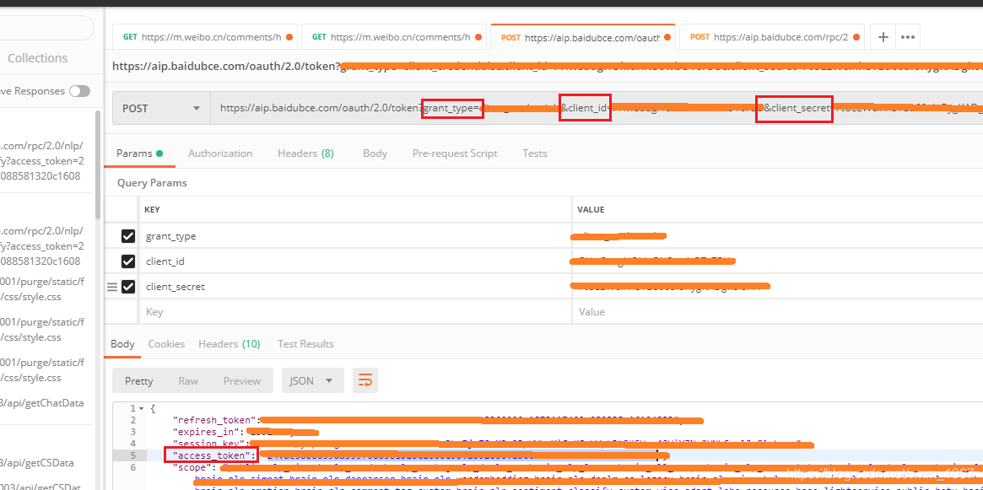Open the Authorization tab
This screenshot has width=983, height=490.
220,153
